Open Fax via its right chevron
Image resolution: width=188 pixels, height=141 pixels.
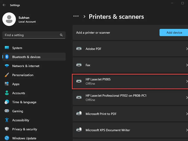coord(187,65)
